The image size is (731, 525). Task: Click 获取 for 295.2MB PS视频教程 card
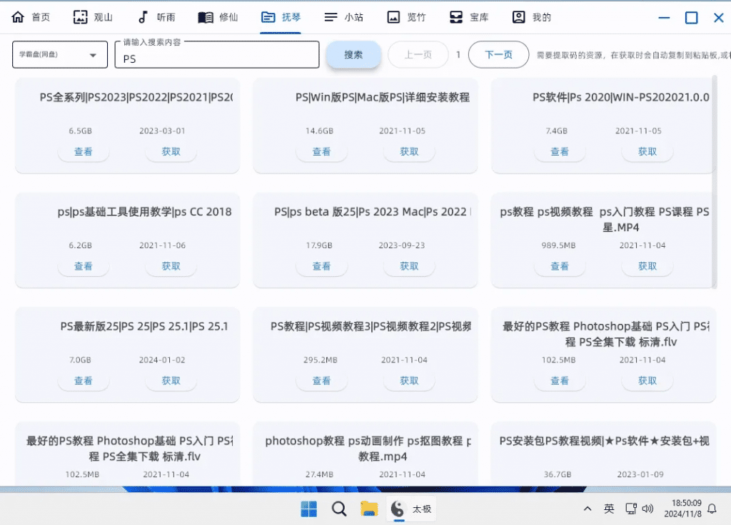click(x=409, y=381)
